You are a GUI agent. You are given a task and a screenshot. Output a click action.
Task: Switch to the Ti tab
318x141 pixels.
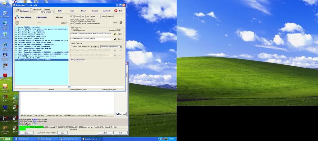[x=98, y=16]
